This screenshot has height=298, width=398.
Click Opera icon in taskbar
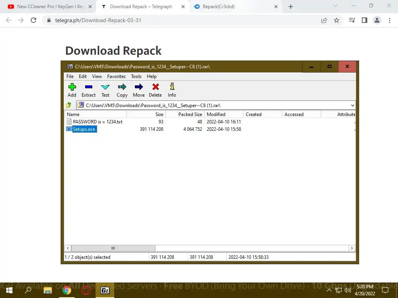[x=86, y=290]
